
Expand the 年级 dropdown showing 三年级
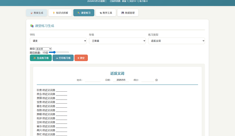(x=117, y=41)
